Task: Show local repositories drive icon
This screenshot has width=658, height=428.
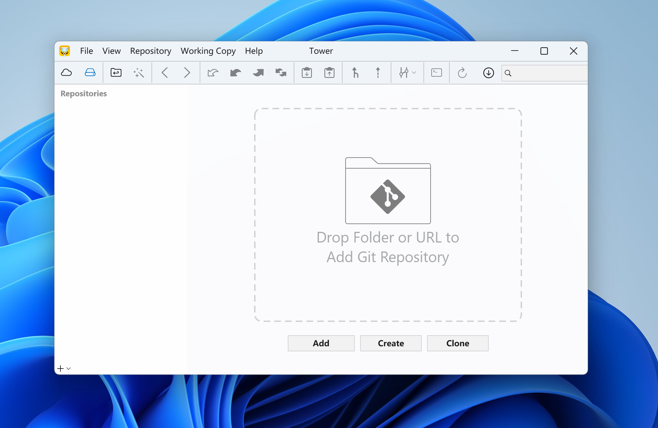Action: point(90,73)
